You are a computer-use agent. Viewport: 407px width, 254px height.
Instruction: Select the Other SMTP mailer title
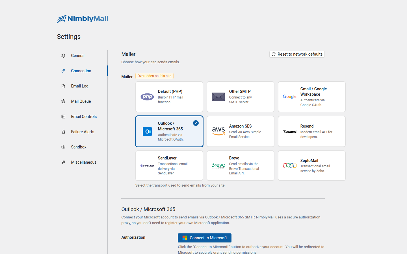[240, 91]
